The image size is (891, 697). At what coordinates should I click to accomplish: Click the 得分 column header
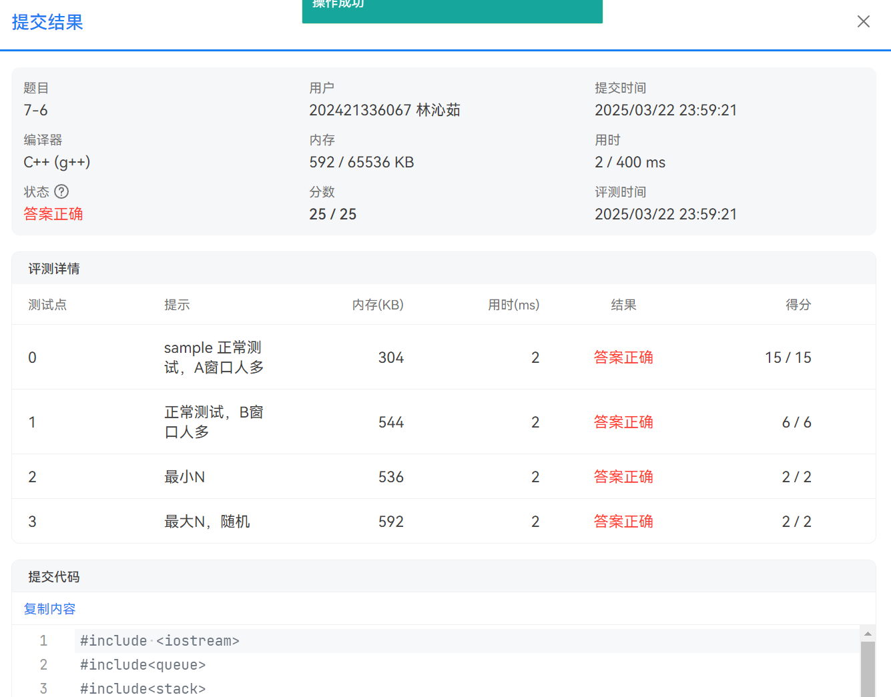[798, 304]
